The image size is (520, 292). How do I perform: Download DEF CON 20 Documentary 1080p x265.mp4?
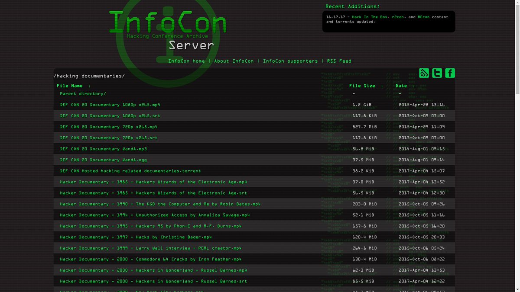pyautogui.click(x=110, y=104)
